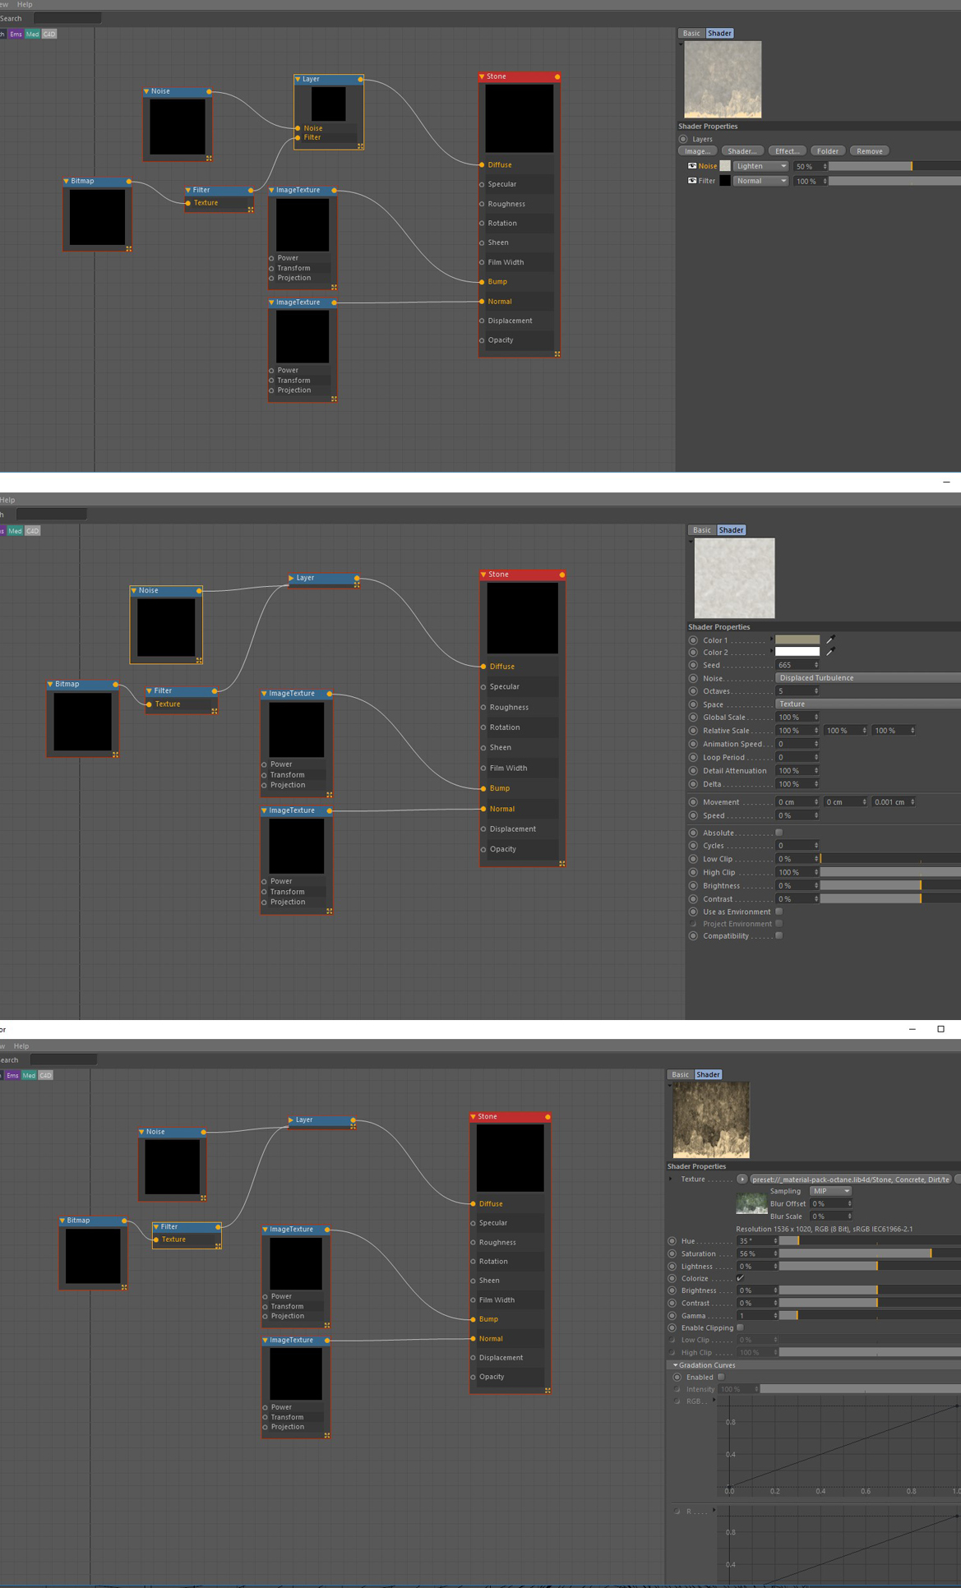The image size is (961, 1588).
Task: Toggle the Compatibility checkbox
Action: point(779,935)
